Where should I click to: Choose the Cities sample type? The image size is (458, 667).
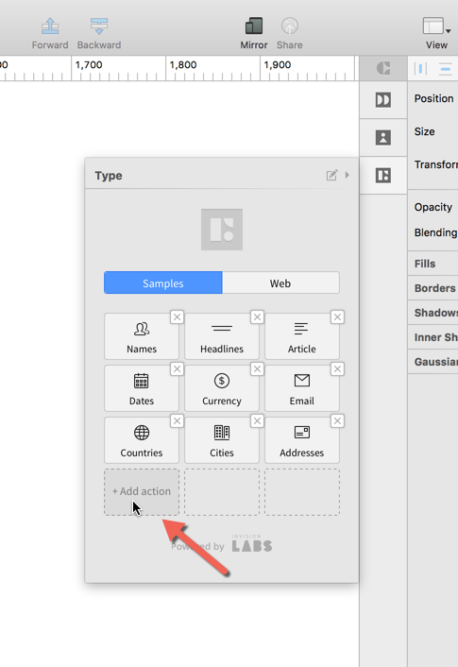(222, 440)
